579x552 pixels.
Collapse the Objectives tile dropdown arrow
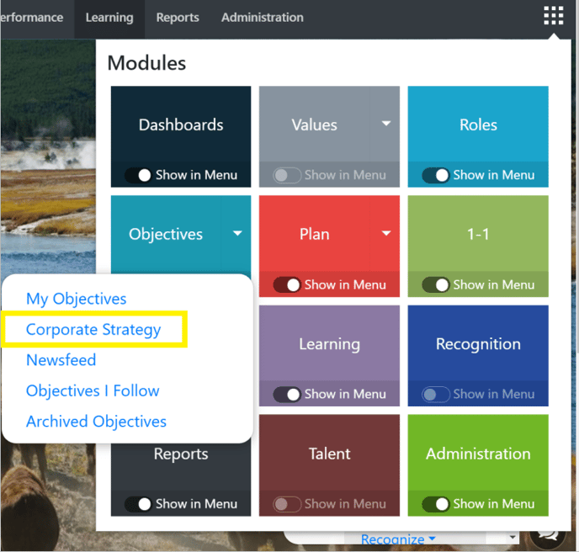tap(237, 233)
